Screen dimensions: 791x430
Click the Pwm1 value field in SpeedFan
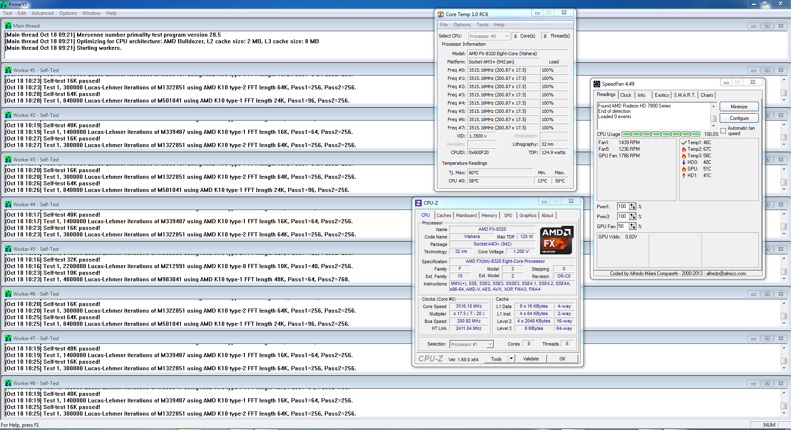[622, 206]
